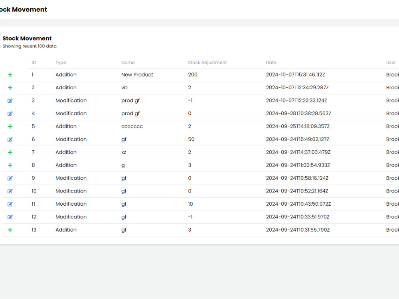Click the Type column header
399x299 pixels.
point(61,63)
